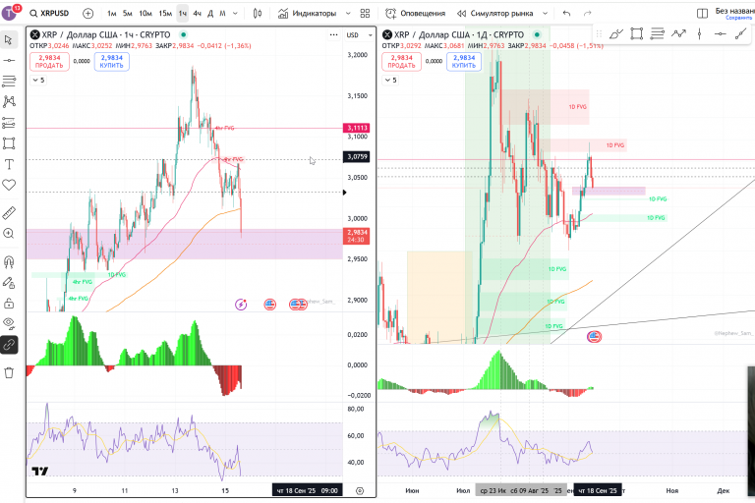The height and width of the screenshot is (503, 755).
Task: Expand the Симулятор рынка dropdown arrow
Action: [545, 14]
